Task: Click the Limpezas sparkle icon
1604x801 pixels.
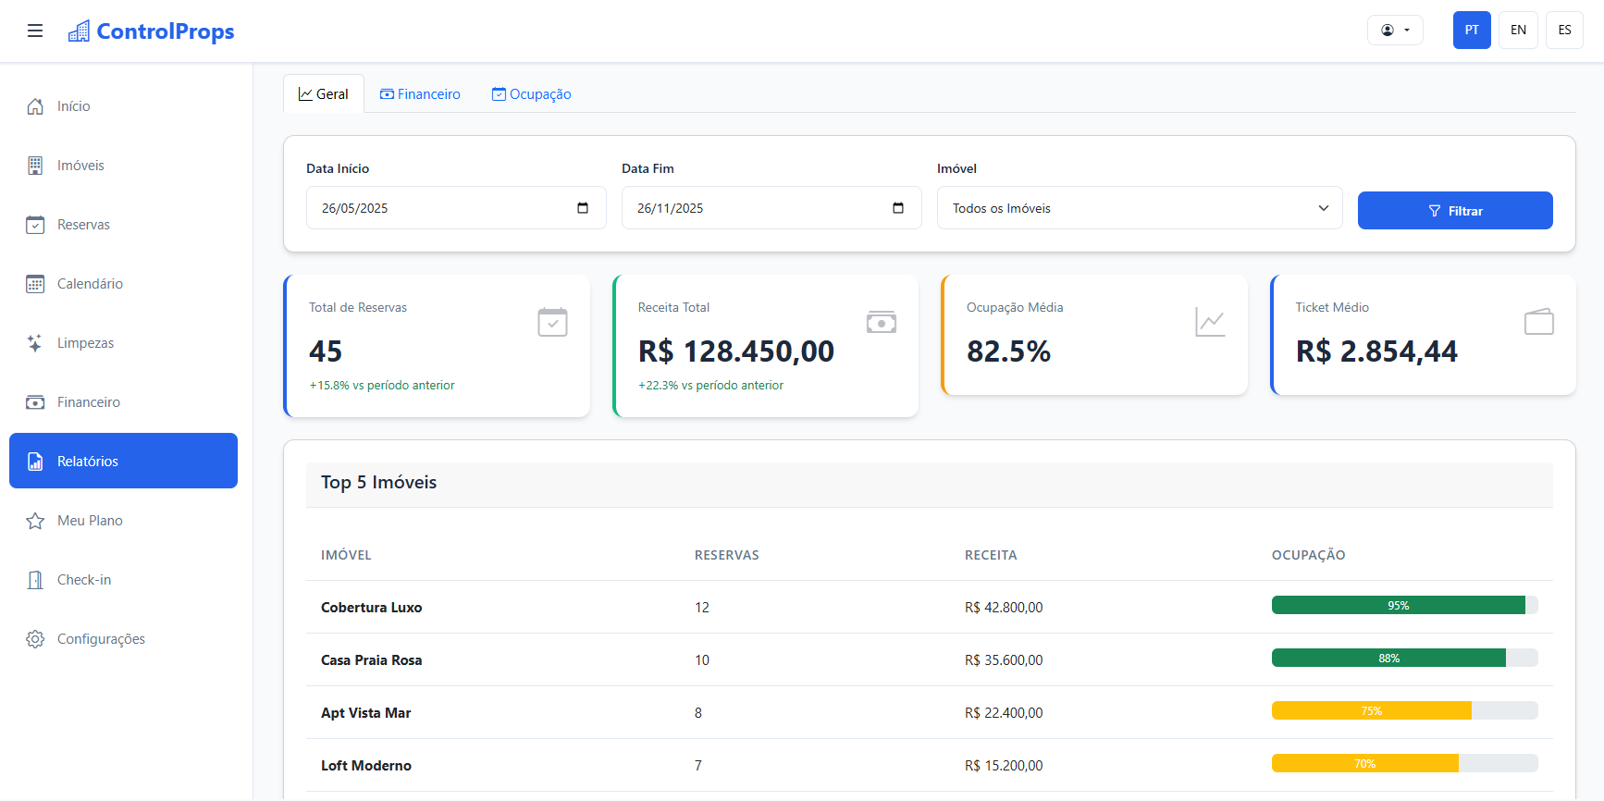Action: (35, 343)
